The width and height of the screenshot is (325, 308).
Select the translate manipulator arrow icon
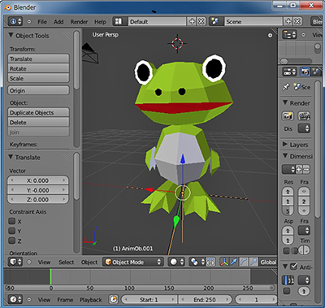click(x=234, y=262)
